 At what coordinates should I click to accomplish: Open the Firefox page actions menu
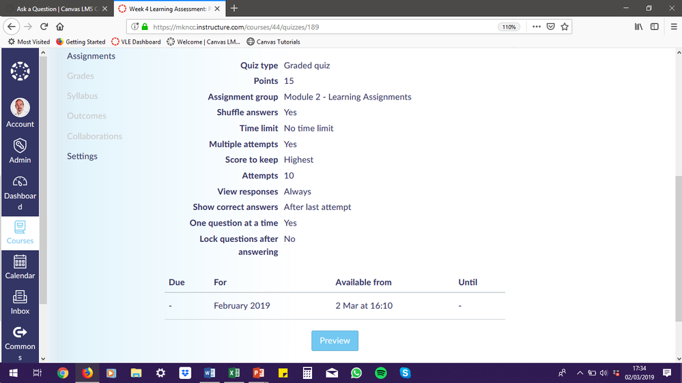(x=535, y=27)
